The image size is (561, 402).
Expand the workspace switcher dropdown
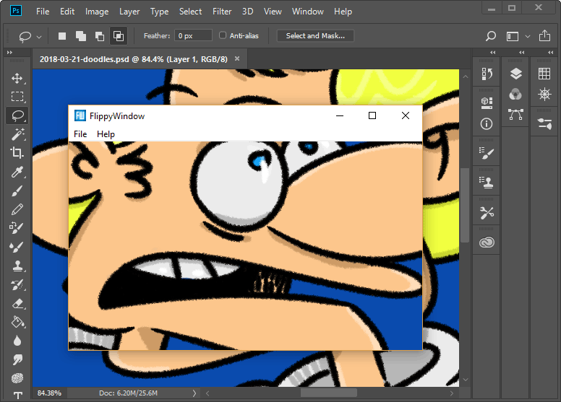(x=527, y=36)
